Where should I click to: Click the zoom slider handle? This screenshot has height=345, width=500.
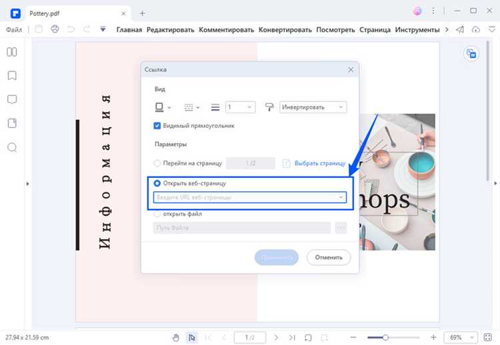coord(385,338)
